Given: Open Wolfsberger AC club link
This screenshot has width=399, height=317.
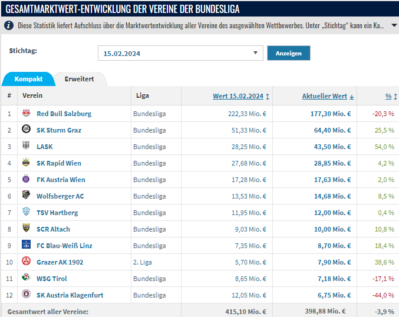Looking at the screenshot, I should (60, 196).
